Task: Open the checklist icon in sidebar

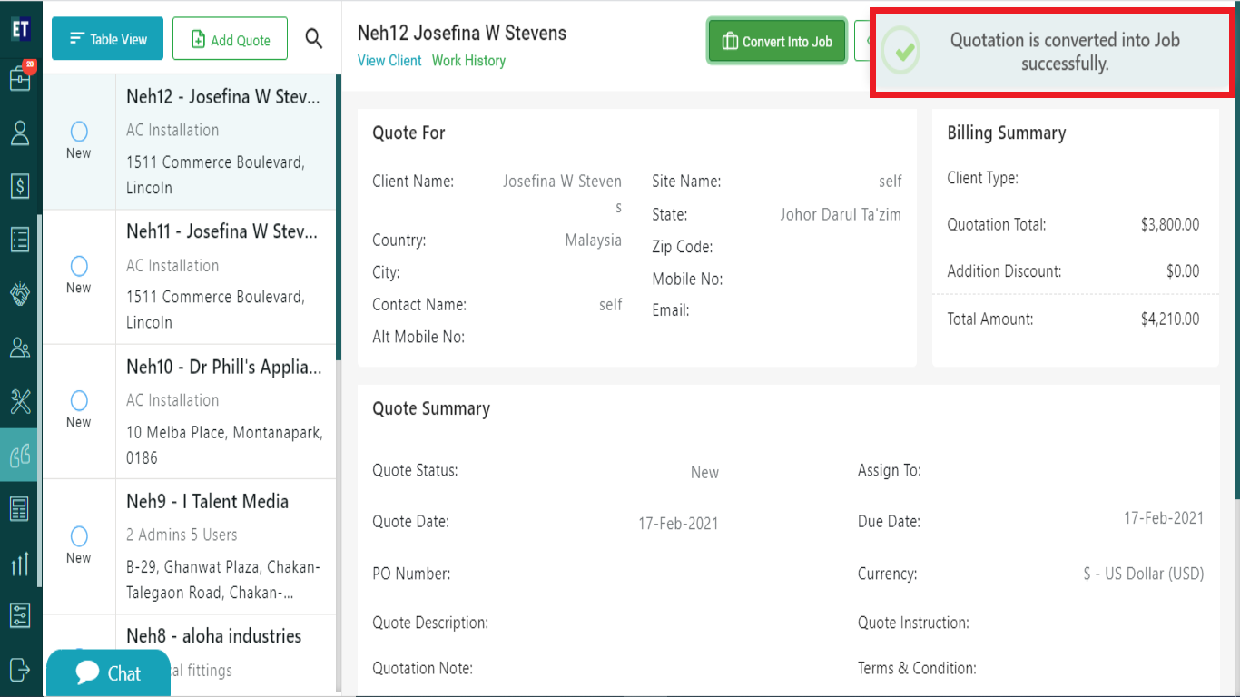Action: 20,240
